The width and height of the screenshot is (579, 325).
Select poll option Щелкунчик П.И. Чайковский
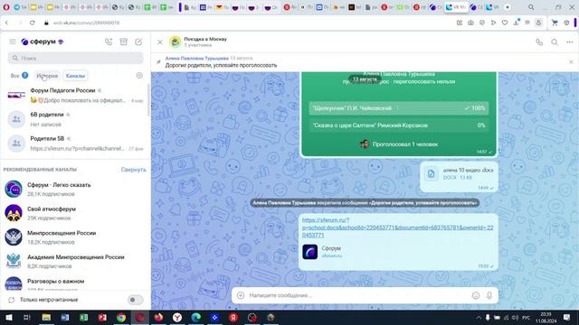pos(399,108)
